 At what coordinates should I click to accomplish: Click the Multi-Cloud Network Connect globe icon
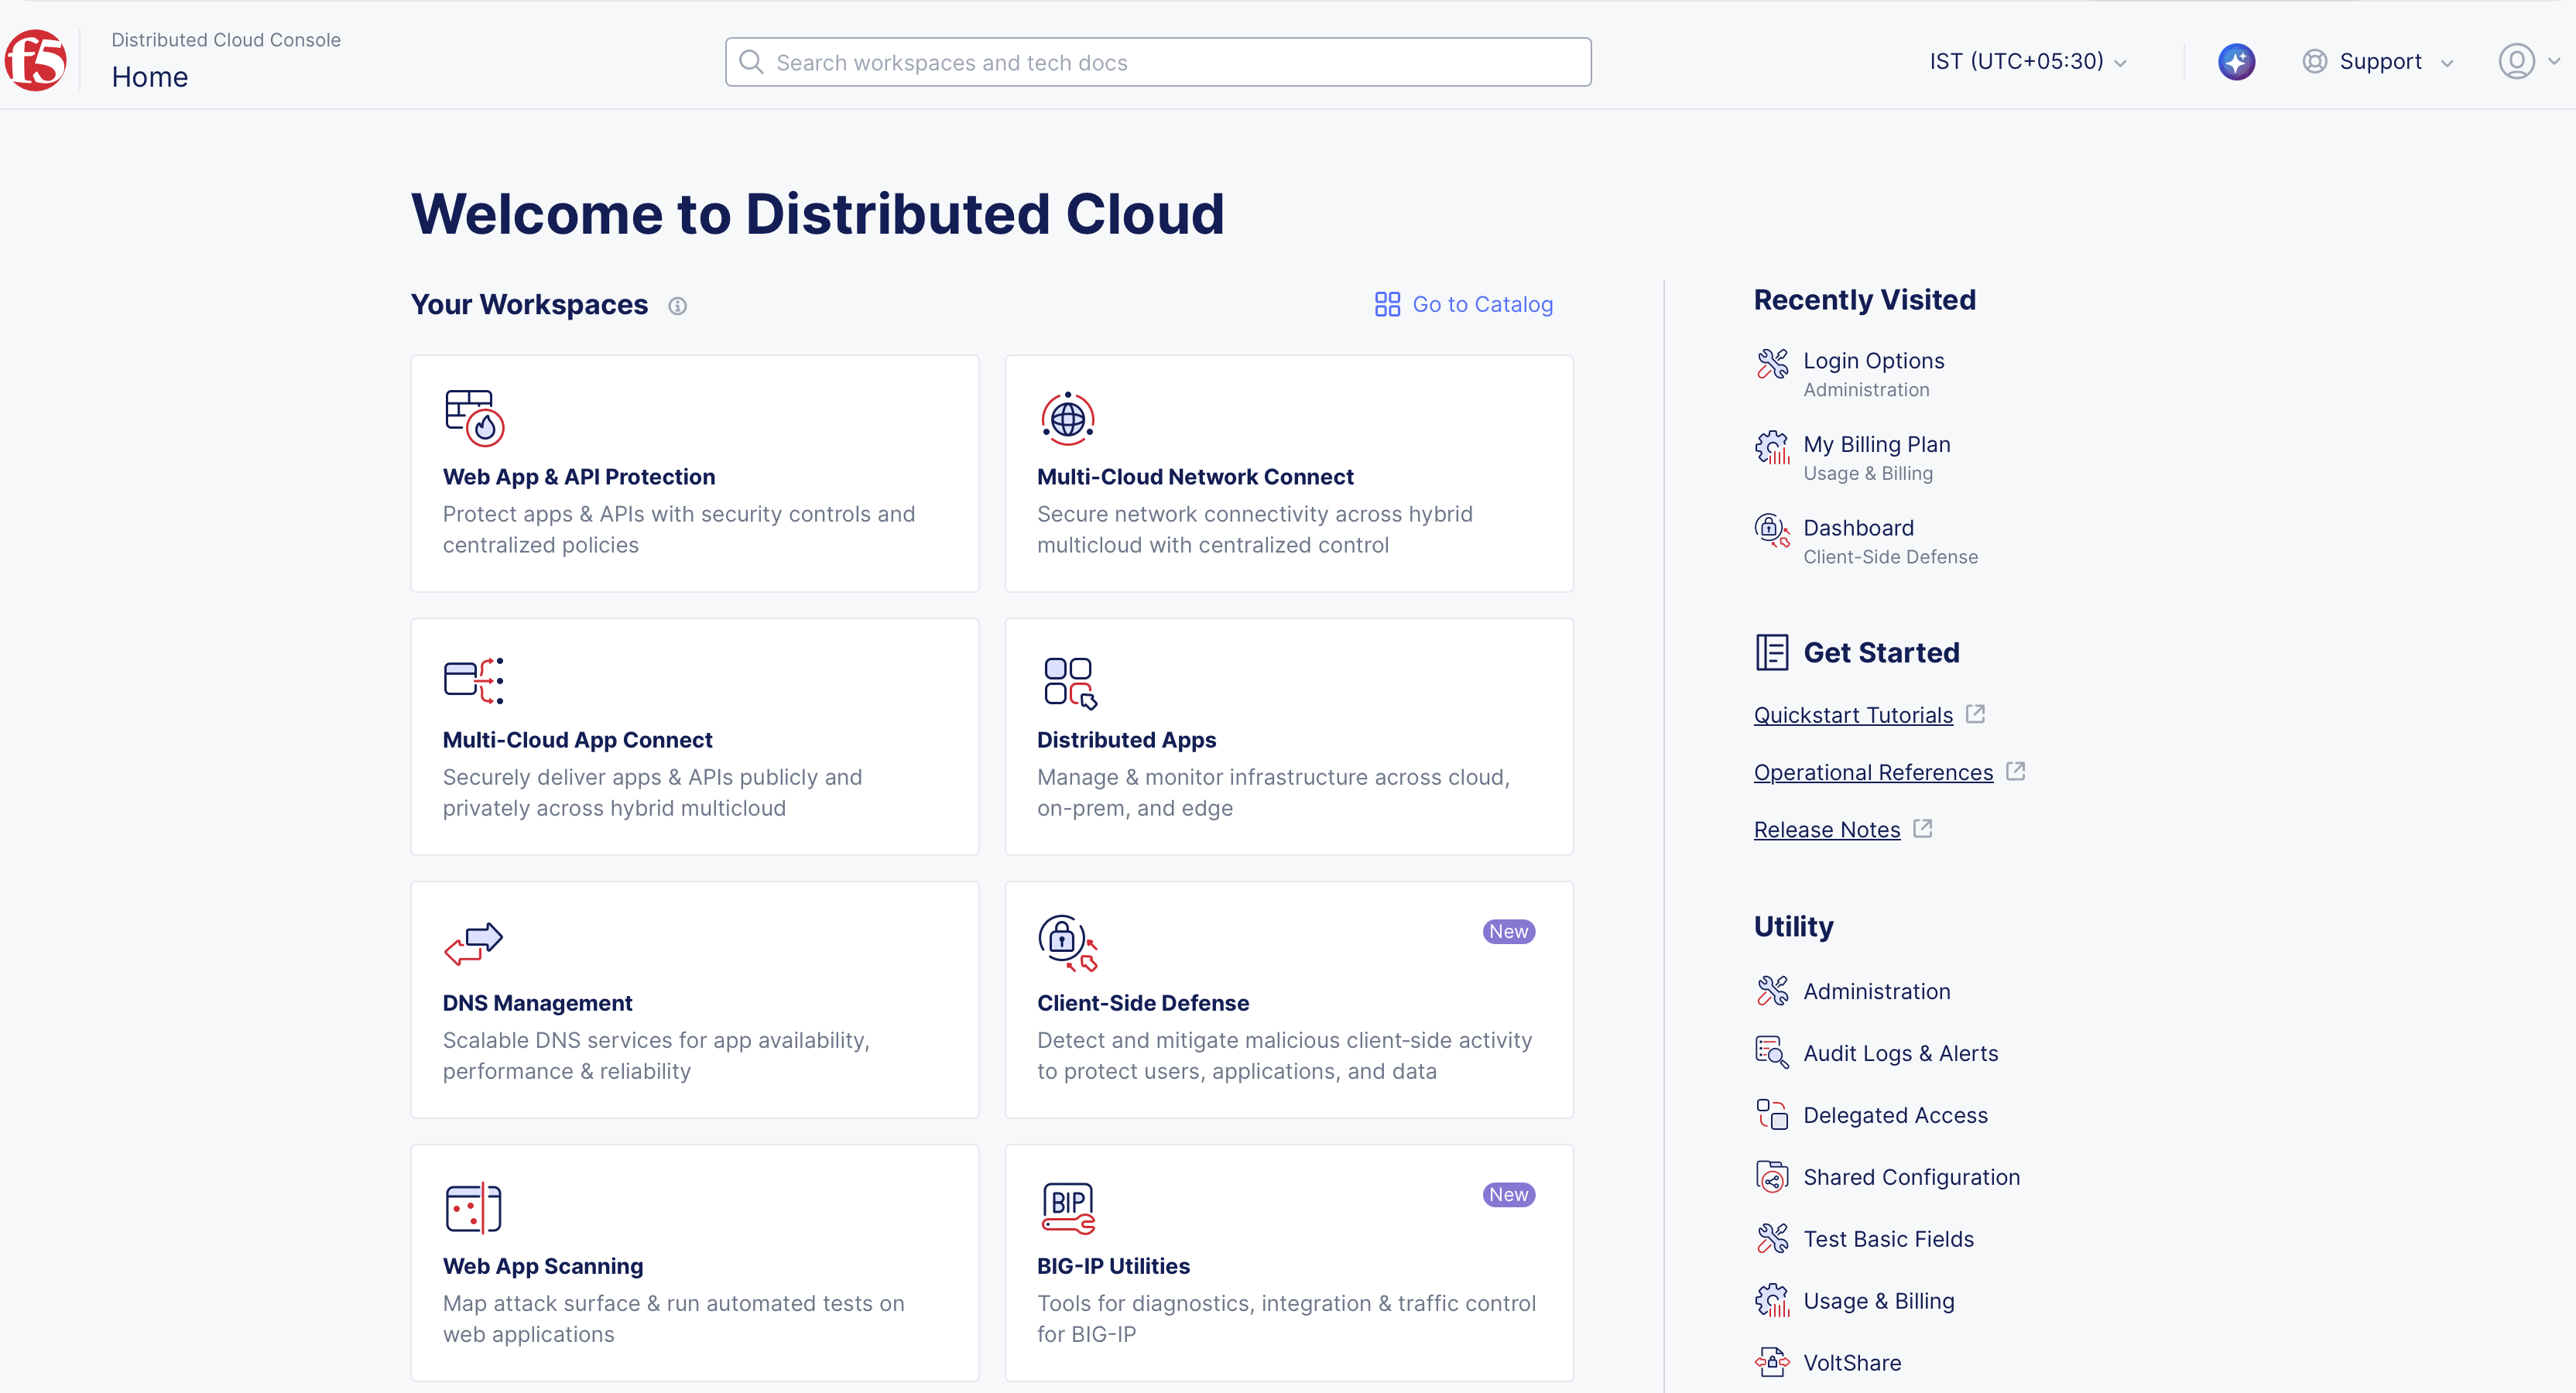(1068, 418)
